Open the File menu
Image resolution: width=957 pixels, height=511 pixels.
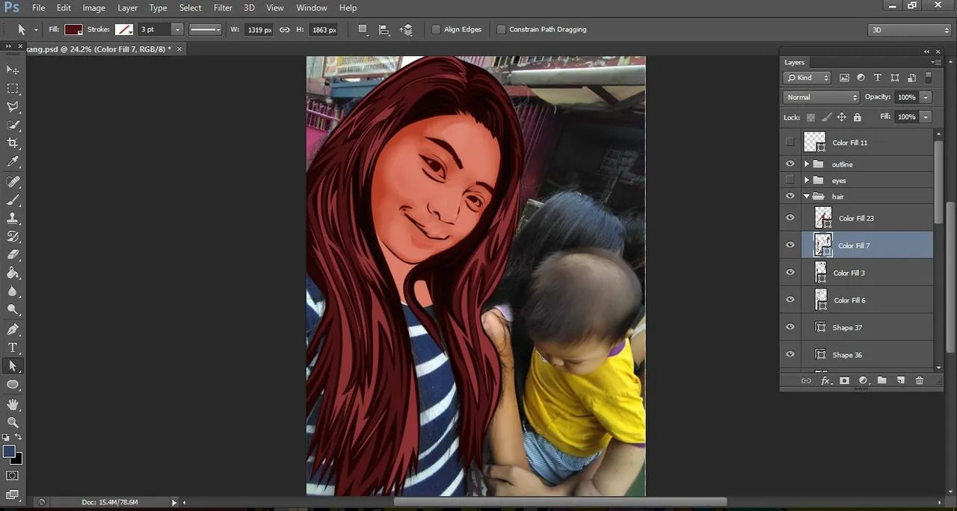tap(38, 7)
